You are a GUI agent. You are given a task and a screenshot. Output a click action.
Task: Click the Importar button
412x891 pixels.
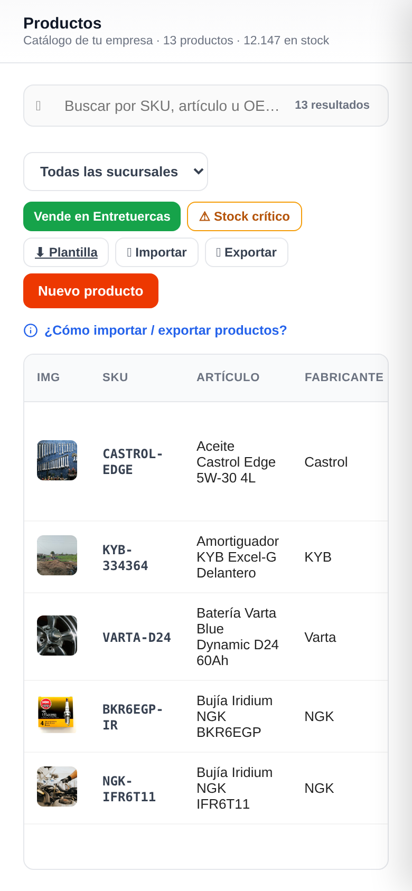[x=157, y=252]
